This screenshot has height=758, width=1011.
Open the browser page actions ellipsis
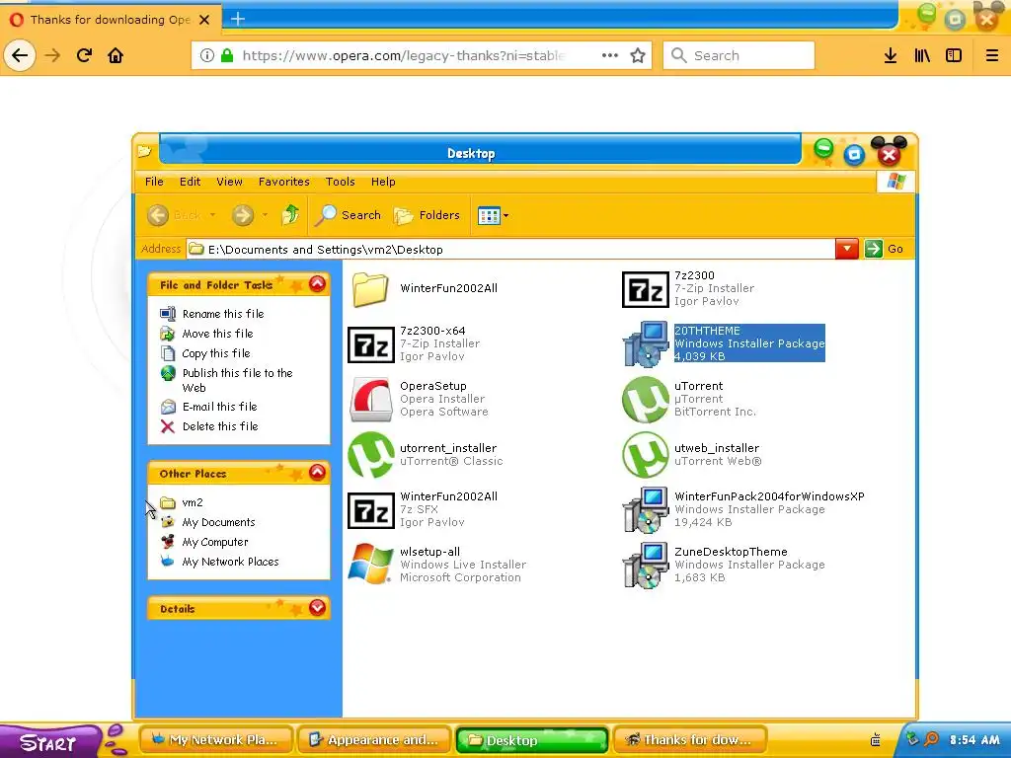tap(610, 55)
